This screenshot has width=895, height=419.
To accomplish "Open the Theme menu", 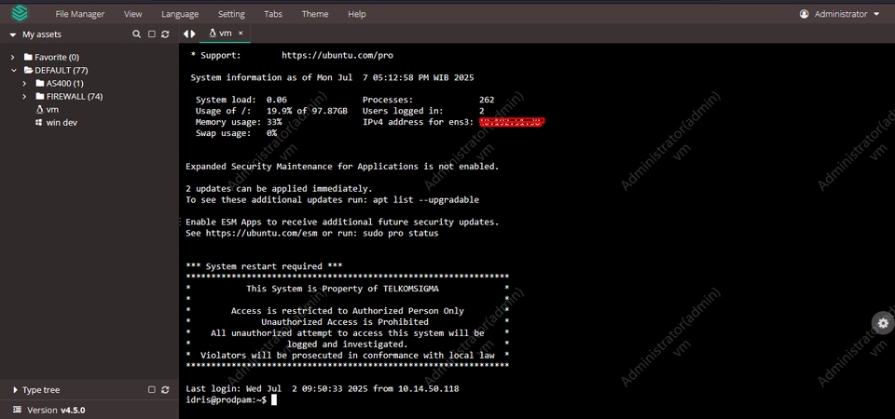I will tap(315, 14).
